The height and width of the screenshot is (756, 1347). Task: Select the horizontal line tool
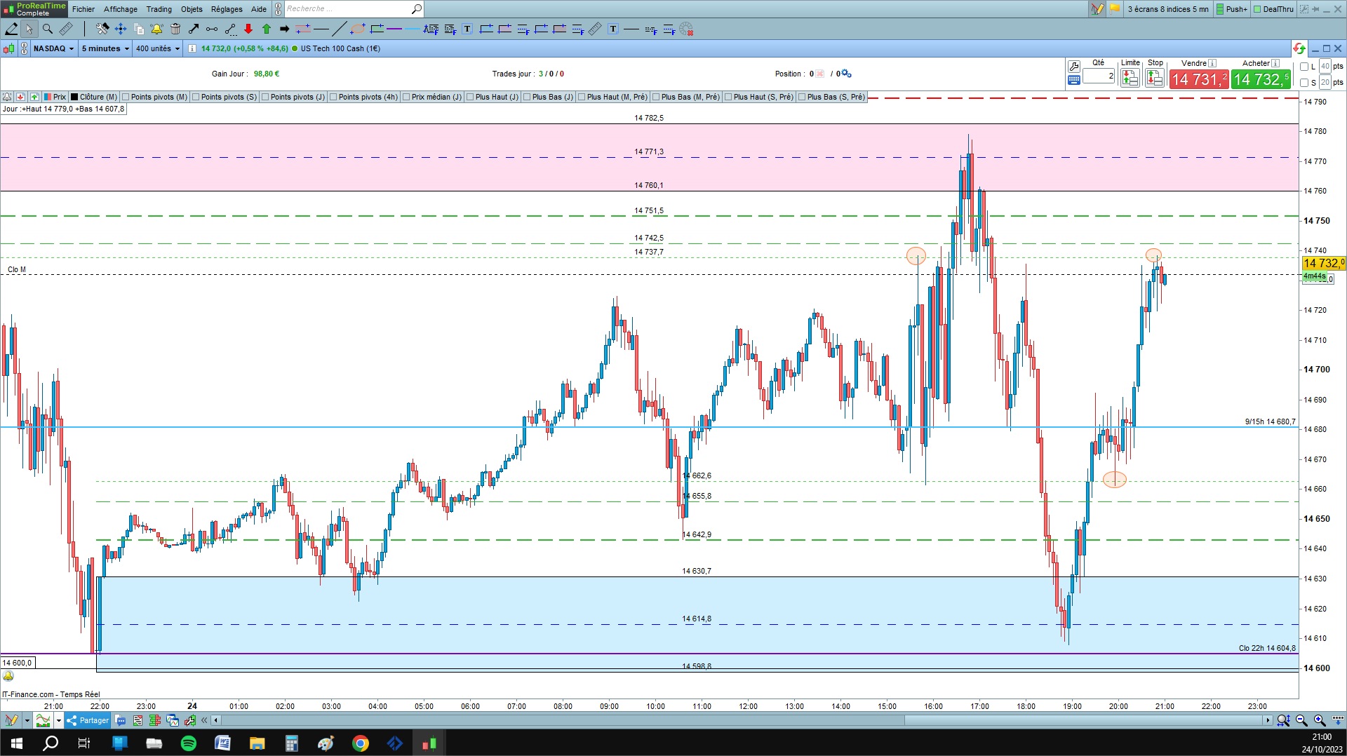point(321,29)
